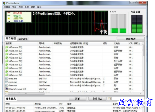Select the EHomeSvr.exe [32] process row
155x112 pixels.
73,89
